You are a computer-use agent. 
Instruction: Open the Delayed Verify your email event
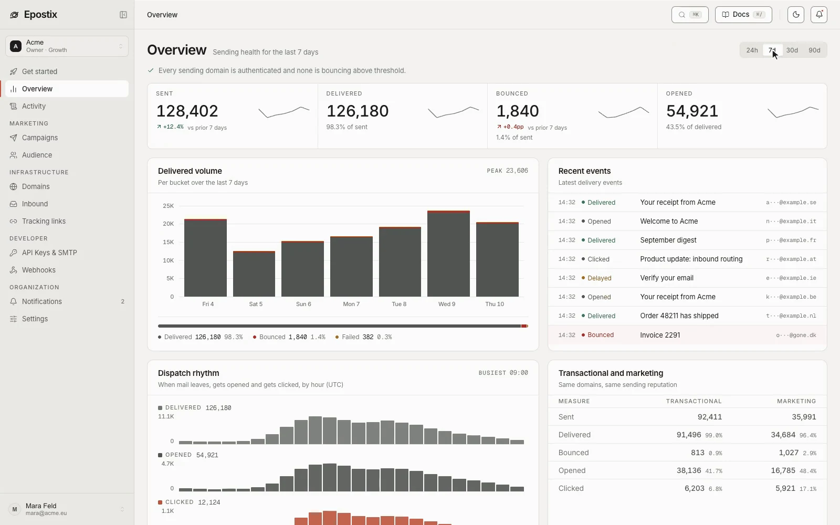point(687,278)
